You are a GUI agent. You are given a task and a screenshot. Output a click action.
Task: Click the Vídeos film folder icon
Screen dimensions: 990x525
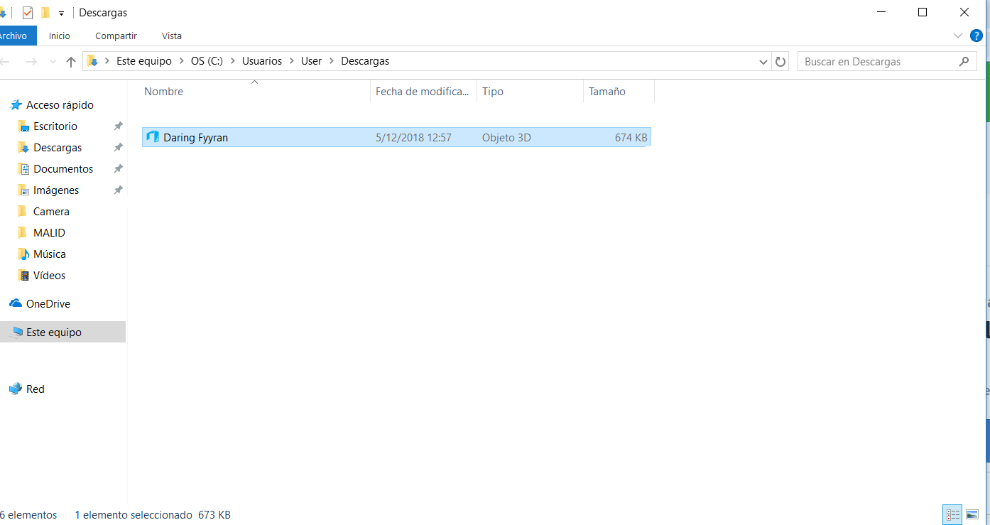pyautogui.click(x=23, y=276)
